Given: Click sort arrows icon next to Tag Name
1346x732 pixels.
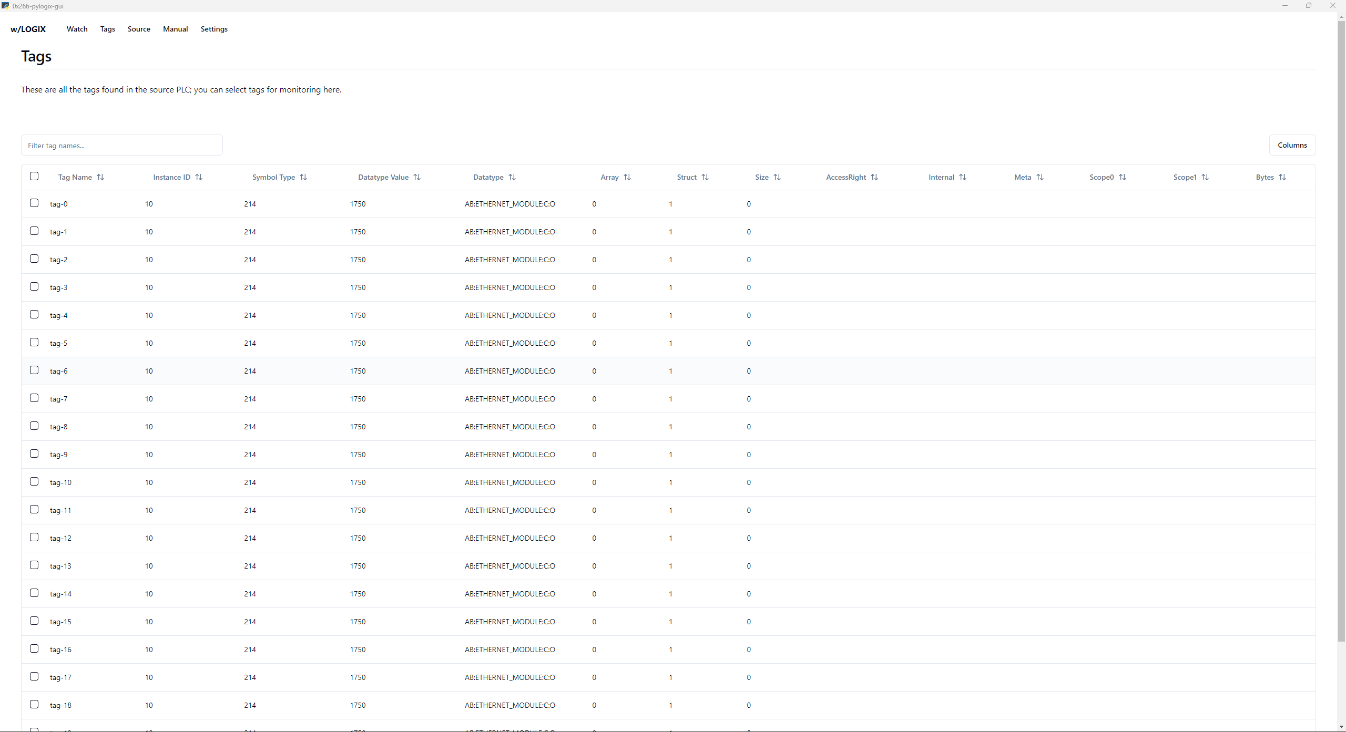Looking at the screenshot, I should [x=100, y=177].
